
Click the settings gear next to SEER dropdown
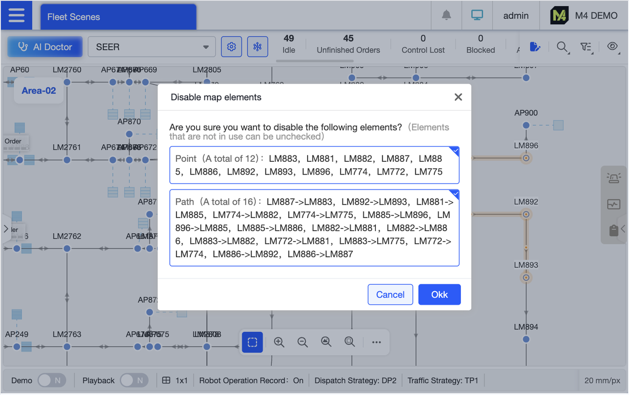click(231, 46)
